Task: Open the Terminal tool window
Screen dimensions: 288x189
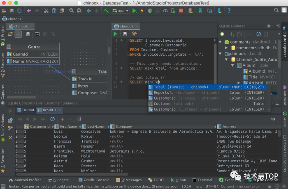Action: coord(202,180)
